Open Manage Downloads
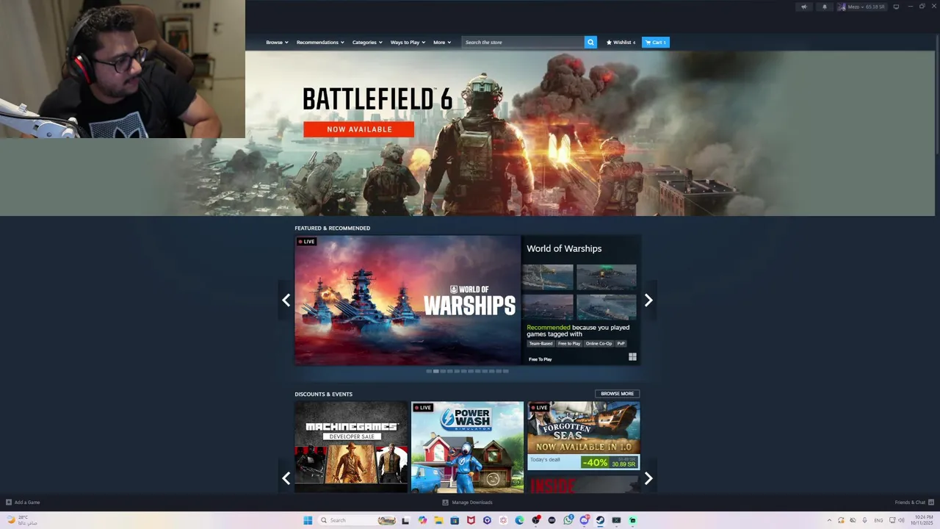Viewport: 940px width, 529px height. [x=467, y=503]
